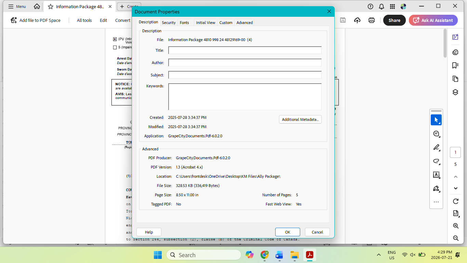Viewport: 467px width, 263px height.
Task: Toggle the IPV checkbox in document
Action: (115, 39)
